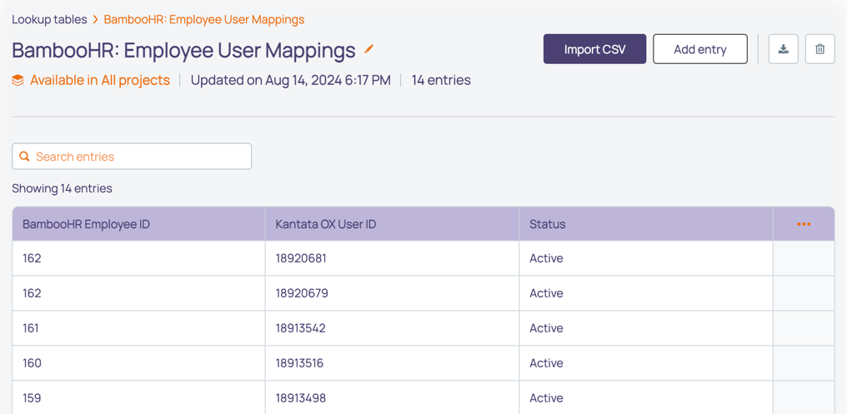This screenshot has height=414, width=847.
Task: Click the Add entry button
Action: (x=700, y=49)
